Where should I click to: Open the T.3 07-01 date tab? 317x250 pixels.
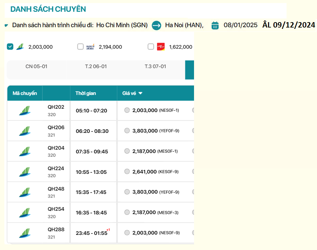click(155, 66)
